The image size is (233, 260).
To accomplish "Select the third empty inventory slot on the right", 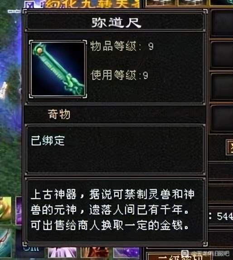I will 222,86.
